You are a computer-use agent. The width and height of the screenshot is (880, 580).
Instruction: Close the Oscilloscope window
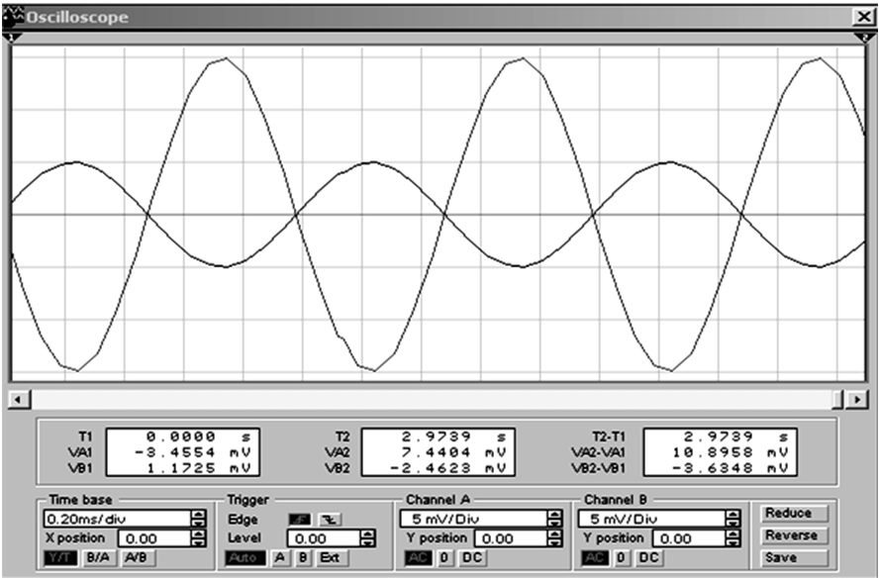pyautogui.click(x=864, y=18)
